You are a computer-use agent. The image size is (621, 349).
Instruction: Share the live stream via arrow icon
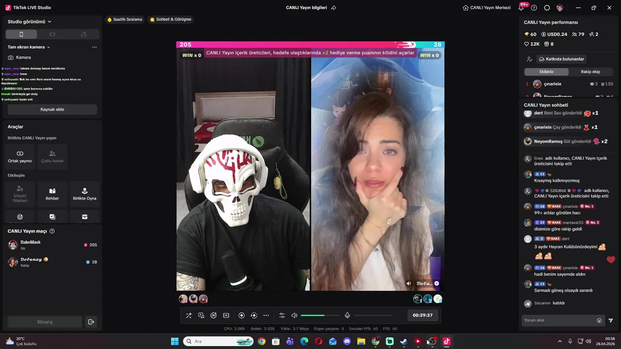coord(334,8)
